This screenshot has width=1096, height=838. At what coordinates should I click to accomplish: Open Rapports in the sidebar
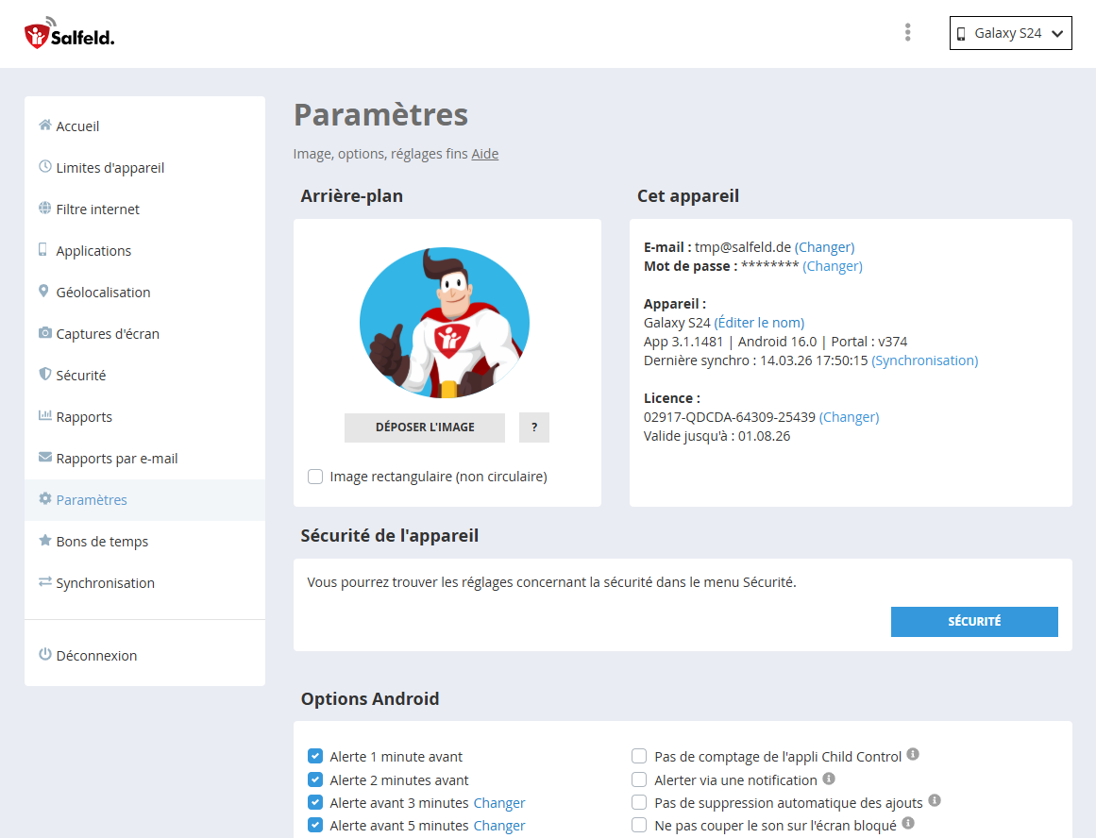tap(84, 417)
